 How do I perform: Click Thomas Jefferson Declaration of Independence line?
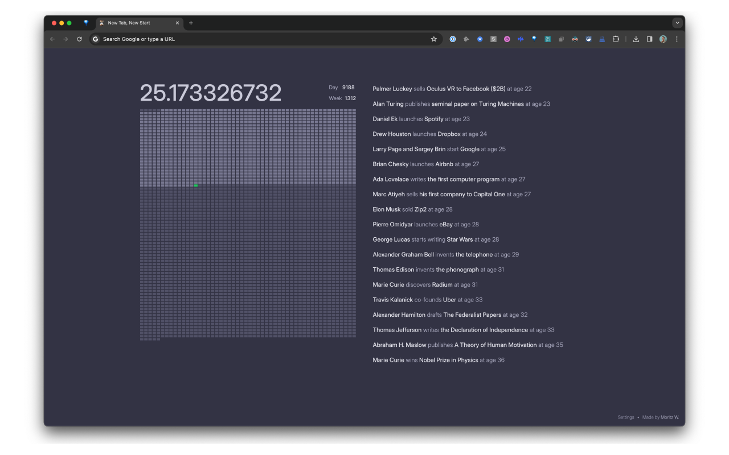[464, 330]
